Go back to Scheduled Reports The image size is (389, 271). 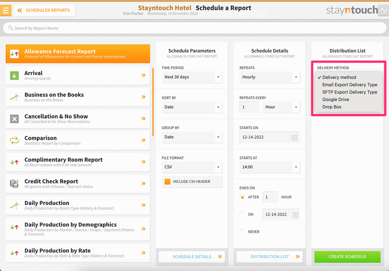[45, 11]
